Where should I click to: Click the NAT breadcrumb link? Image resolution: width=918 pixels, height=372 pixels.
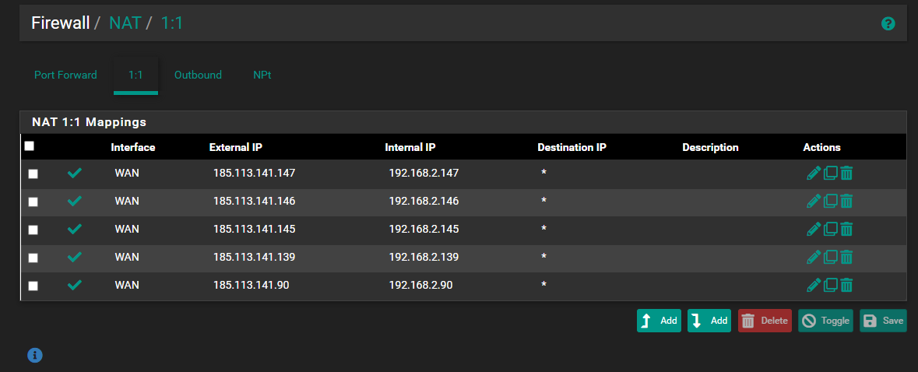(x=125, y=23)
